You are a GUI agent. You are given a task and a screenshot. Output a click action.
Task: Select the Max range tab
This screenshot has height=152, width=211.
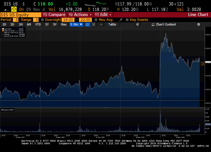click(x=64, y=24)
